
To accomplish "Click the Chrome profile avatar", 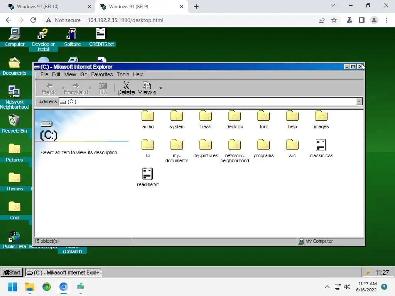I will point(374,20).
